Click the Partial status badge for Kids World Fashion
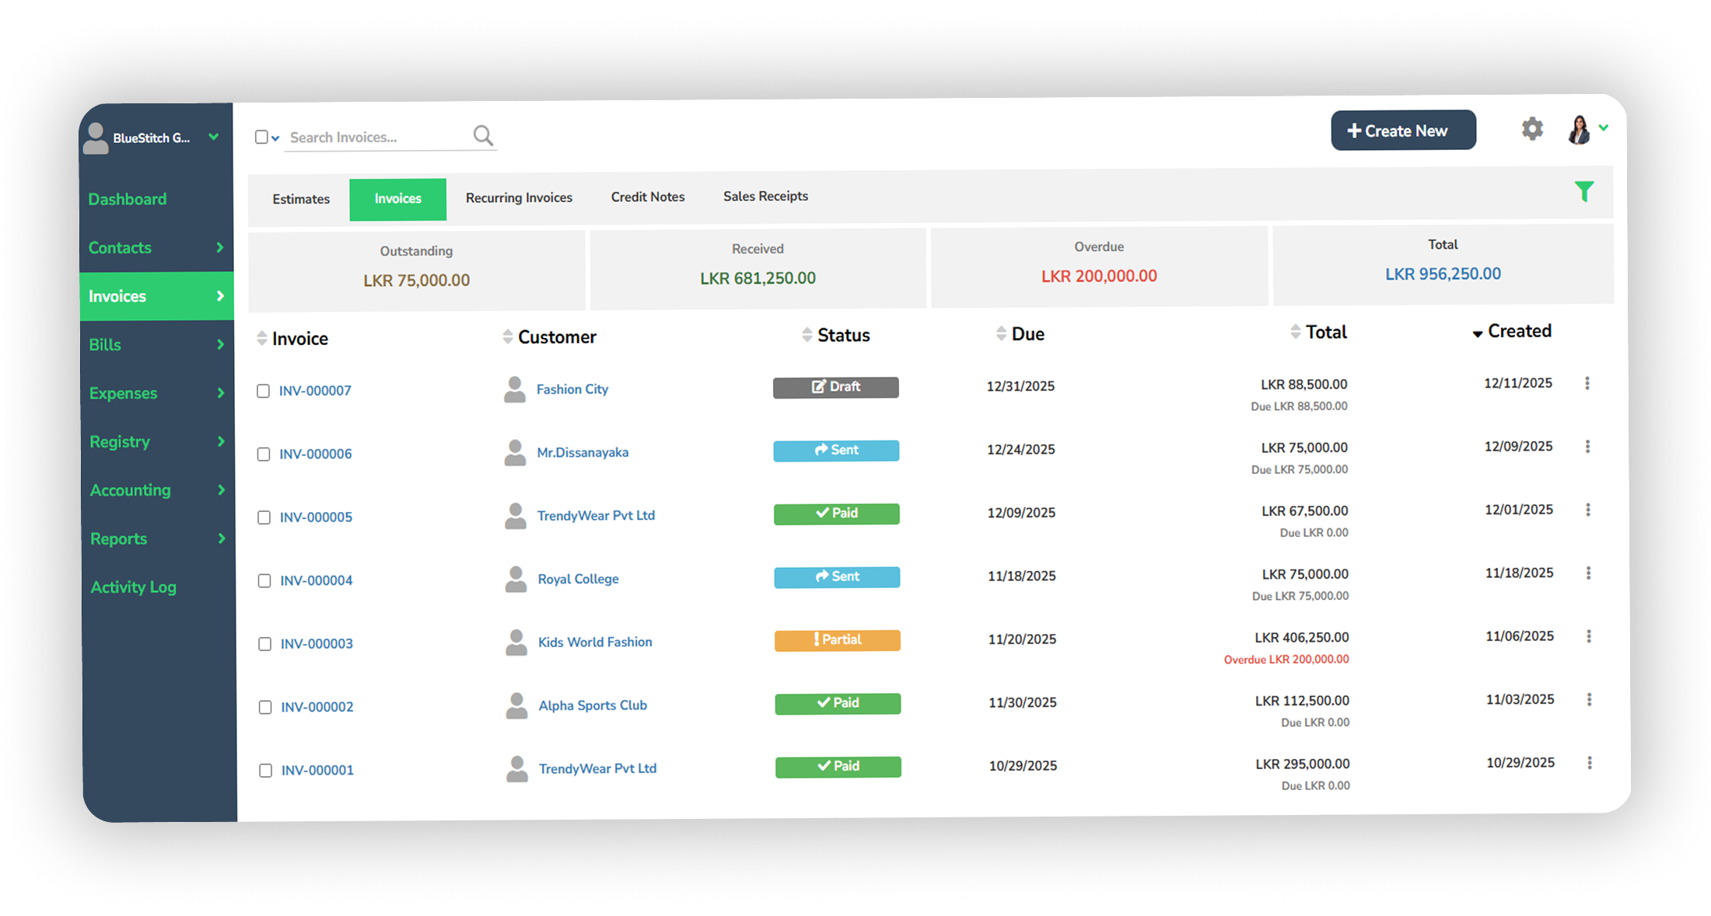Image resolution: width=1711 pixels, height=916 pixels. click(x=837, y=639)
